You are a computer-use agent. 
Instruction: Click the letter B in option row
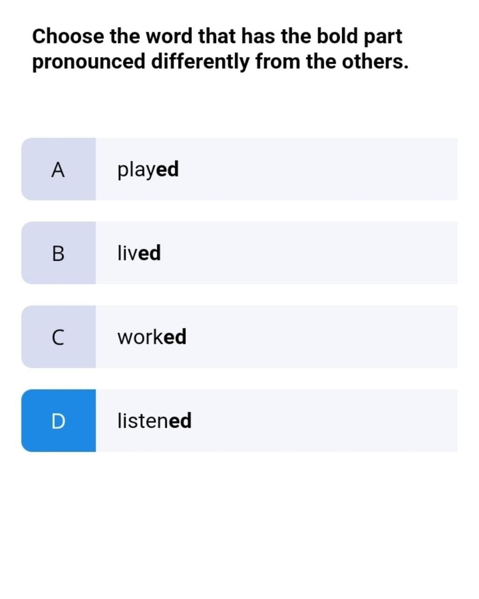point(58,253)
